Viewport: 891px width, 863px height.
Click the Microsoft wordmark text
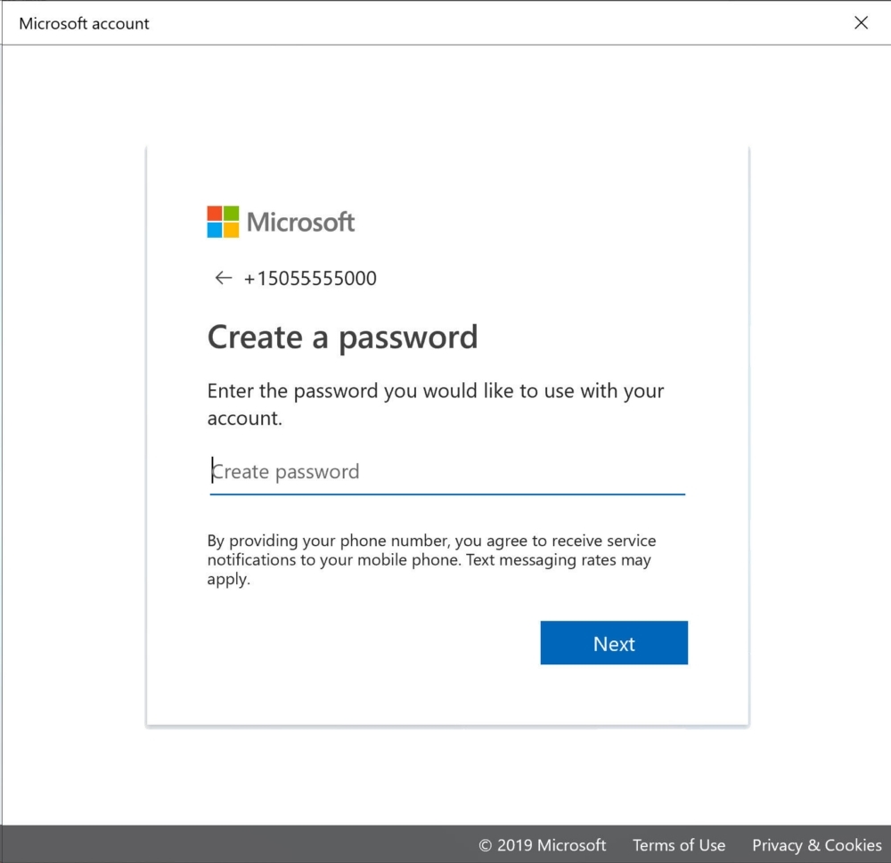[300, 222]
